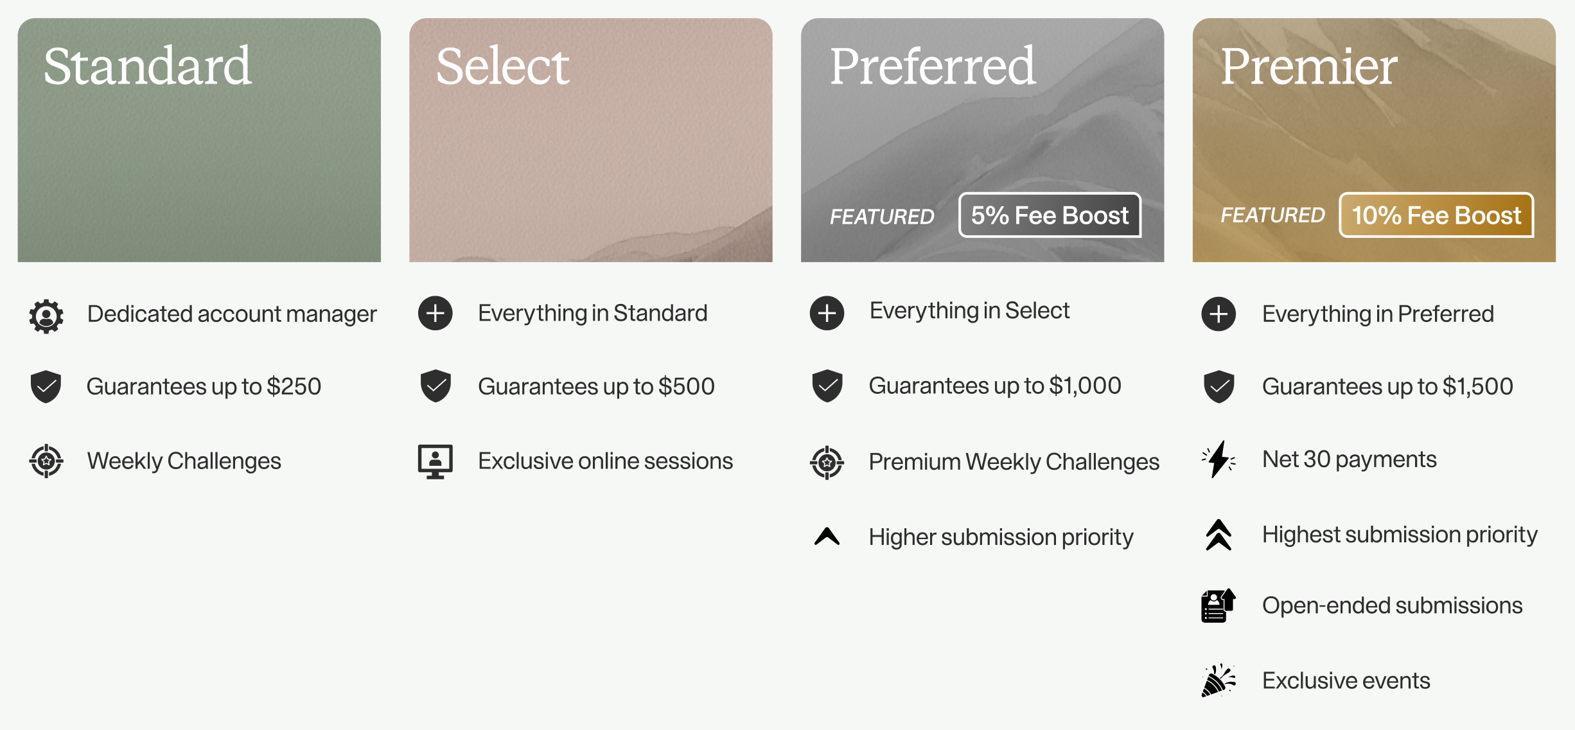Click the target icon next to Weekly Challenges
Image resolution: width=1575 pixels, height=730 pixels.
[x=46, y=461]
